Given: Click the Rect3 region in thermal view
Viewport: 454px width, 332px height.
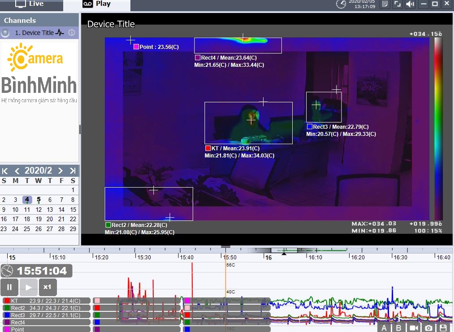Looking at the screenshot, I should [324, 107].
